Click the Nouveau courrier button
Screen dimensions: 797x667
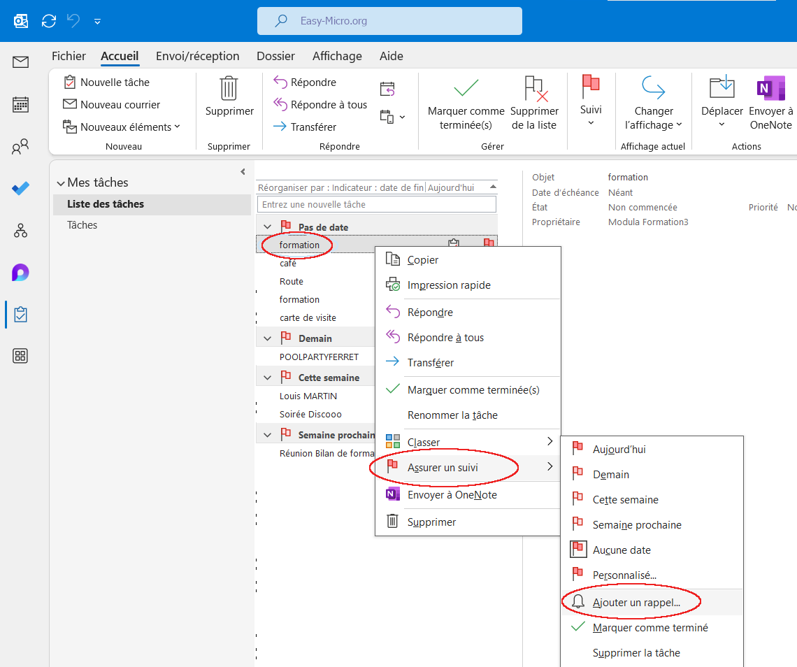point(111,105)
